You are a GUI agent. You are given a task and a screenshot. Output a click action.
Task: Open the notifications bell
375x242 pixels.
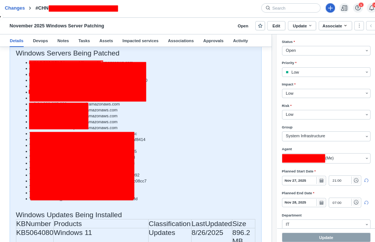372,8
